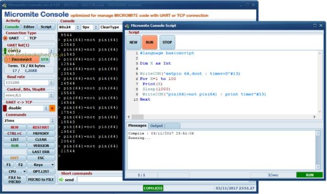Toggle the DTR button
The width and height of the screenshot is (327, 194).
click(45, 60)
